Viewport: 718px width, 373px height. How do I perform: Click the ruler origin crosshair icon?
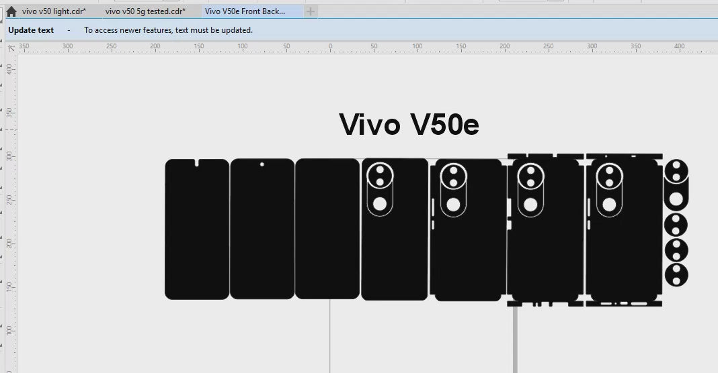pos(11,48)
